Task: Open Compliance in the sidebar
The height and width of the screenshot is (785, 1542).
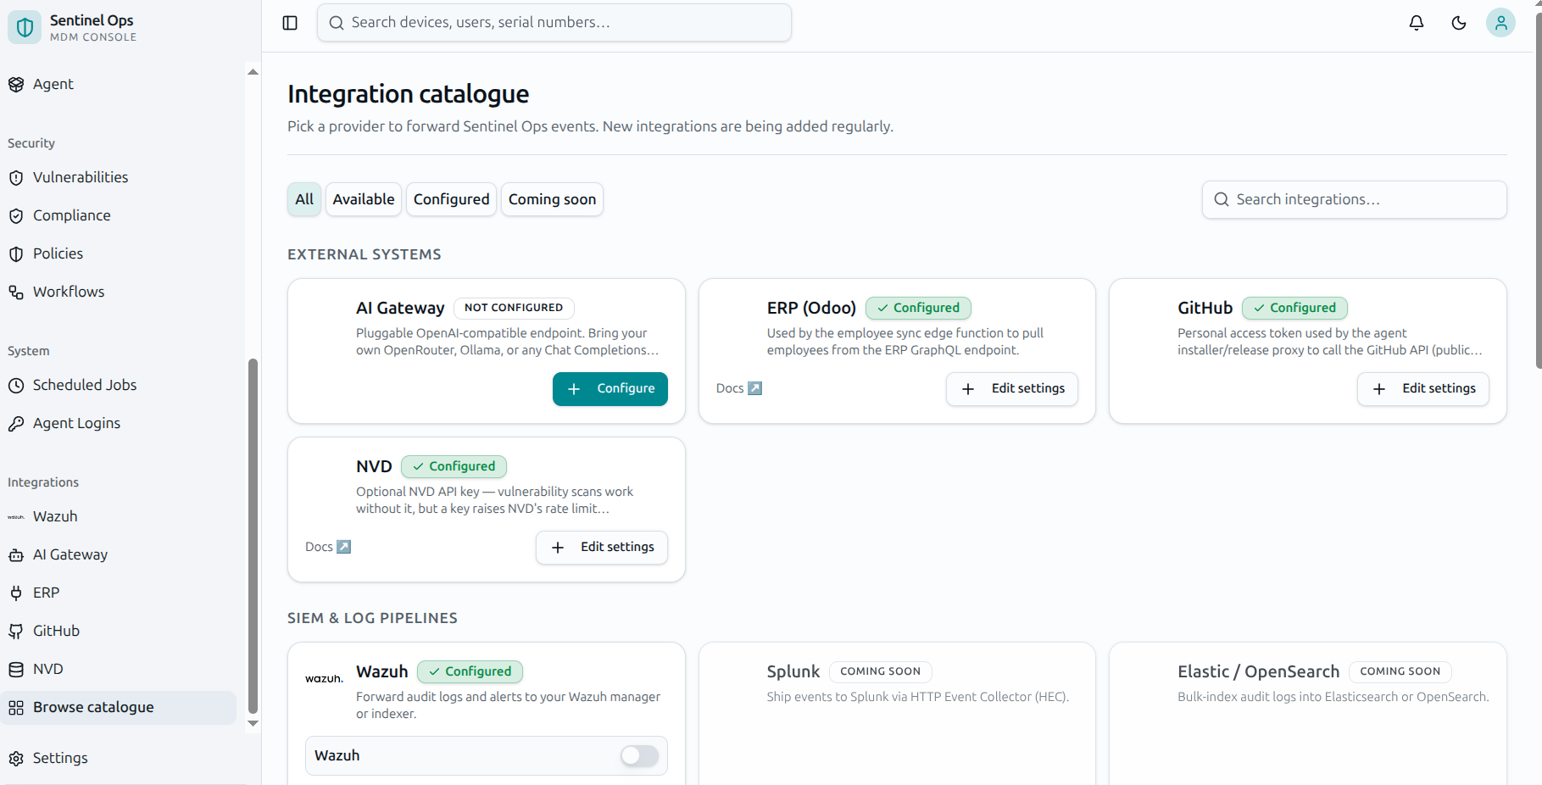Action: click(x=119, y=216)
